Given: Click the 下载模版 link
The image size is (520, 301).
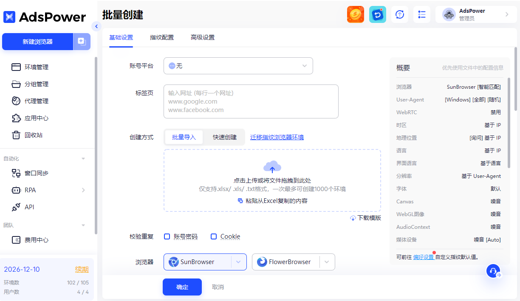Looking at the screenshot, I should click(x=369, y=218).
